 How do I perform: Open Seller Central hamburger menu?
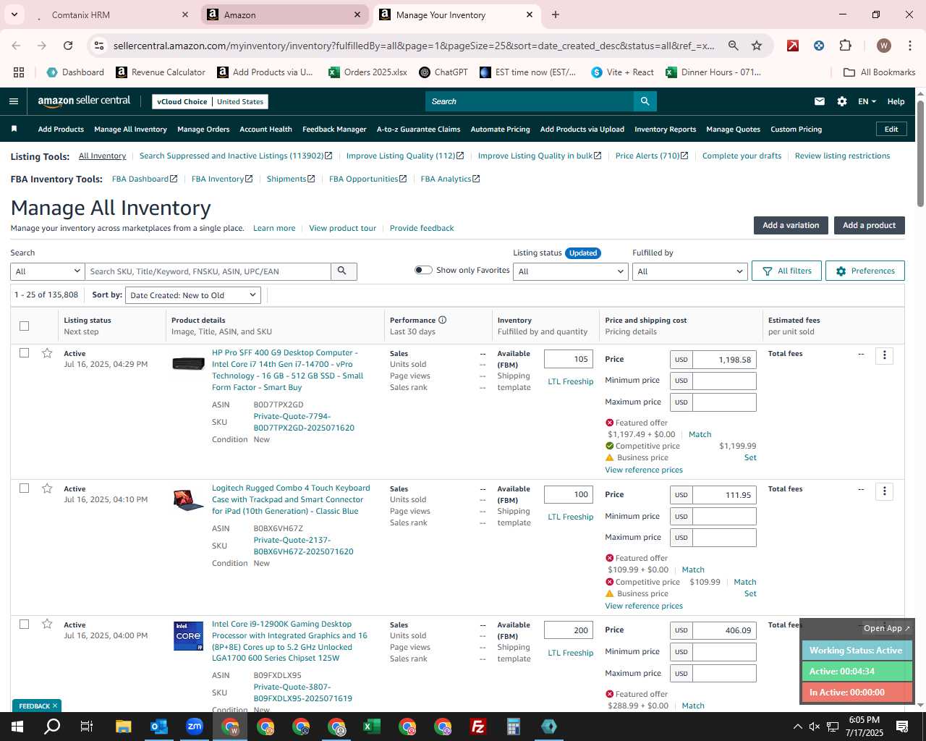click(x=14, y=101)
